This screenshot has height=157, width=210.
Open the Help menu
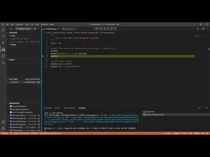pos(51,24)
